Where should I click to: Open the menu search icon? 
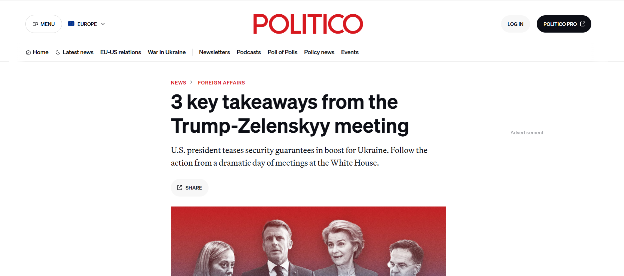36,24
